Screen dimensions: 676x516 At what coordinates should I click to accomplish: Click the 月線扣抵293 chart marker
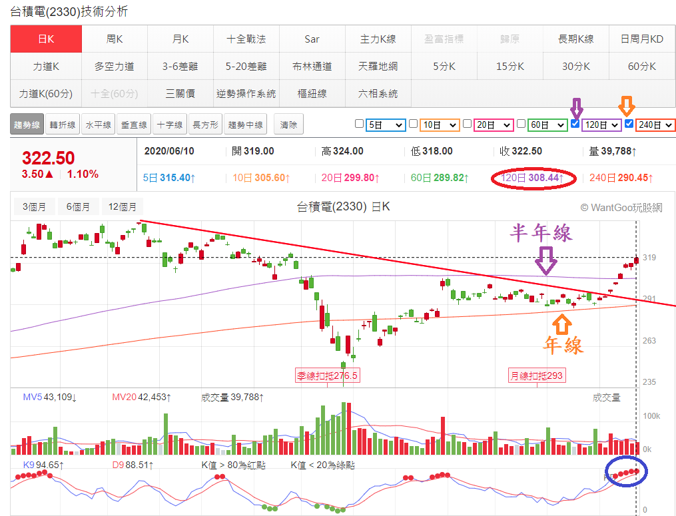[537, 376]
